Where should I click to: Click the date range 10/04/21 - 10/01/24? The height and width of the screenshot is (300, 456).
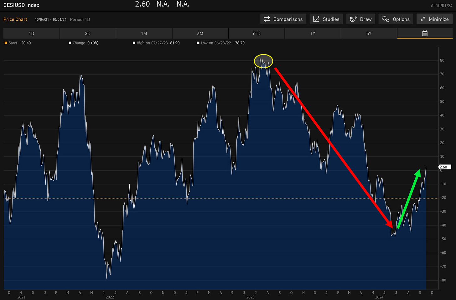click(51, 19)
